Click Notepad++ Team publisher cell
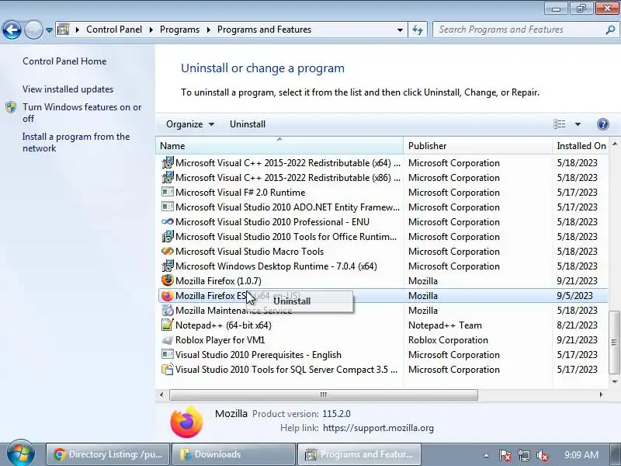The image size is (621, 466). pos(445,325)
